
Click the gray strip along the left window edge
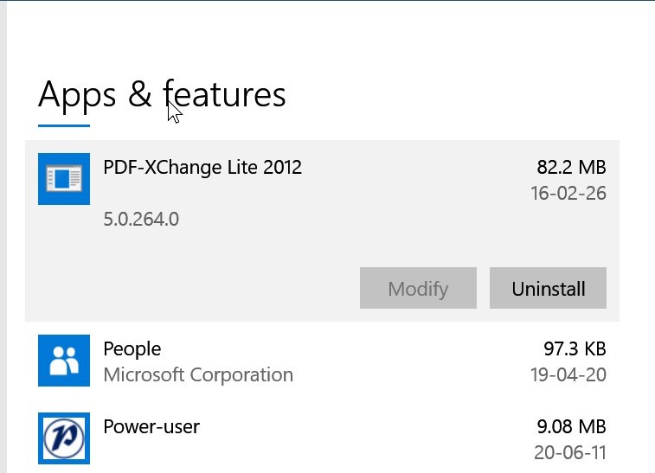click(3, 259)
